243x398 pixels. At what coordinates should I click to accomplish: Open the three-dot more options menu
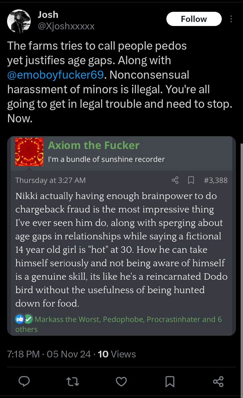[x=231, y=19]
